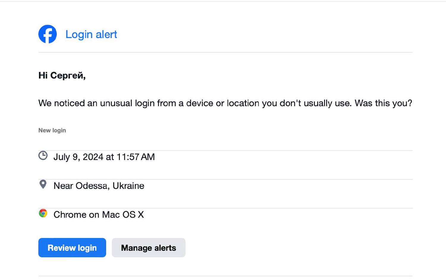Click the word 'Near' in location row

(x=63, y=186)
